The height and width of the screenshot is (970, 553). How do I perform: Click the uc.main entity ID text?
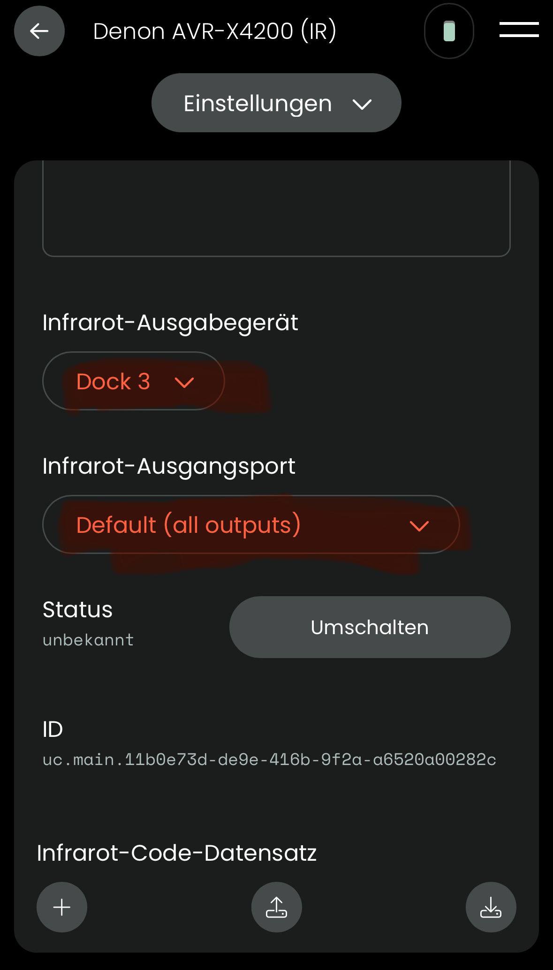(269, 759)
